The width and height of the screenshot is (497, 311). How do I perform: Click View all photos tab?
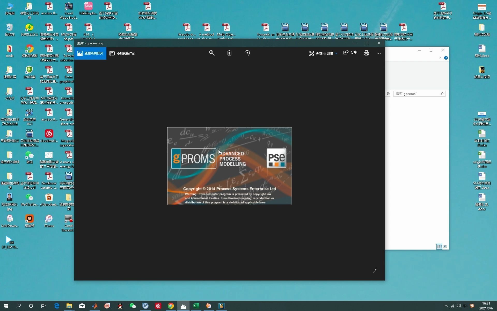pos(90,53)
